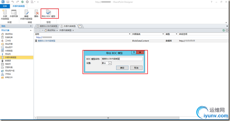
Task: Collapse the ribbon with the chevron
Action: 226,22
